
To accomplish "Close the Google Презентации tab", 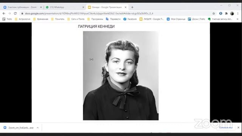I will [126, 7].
